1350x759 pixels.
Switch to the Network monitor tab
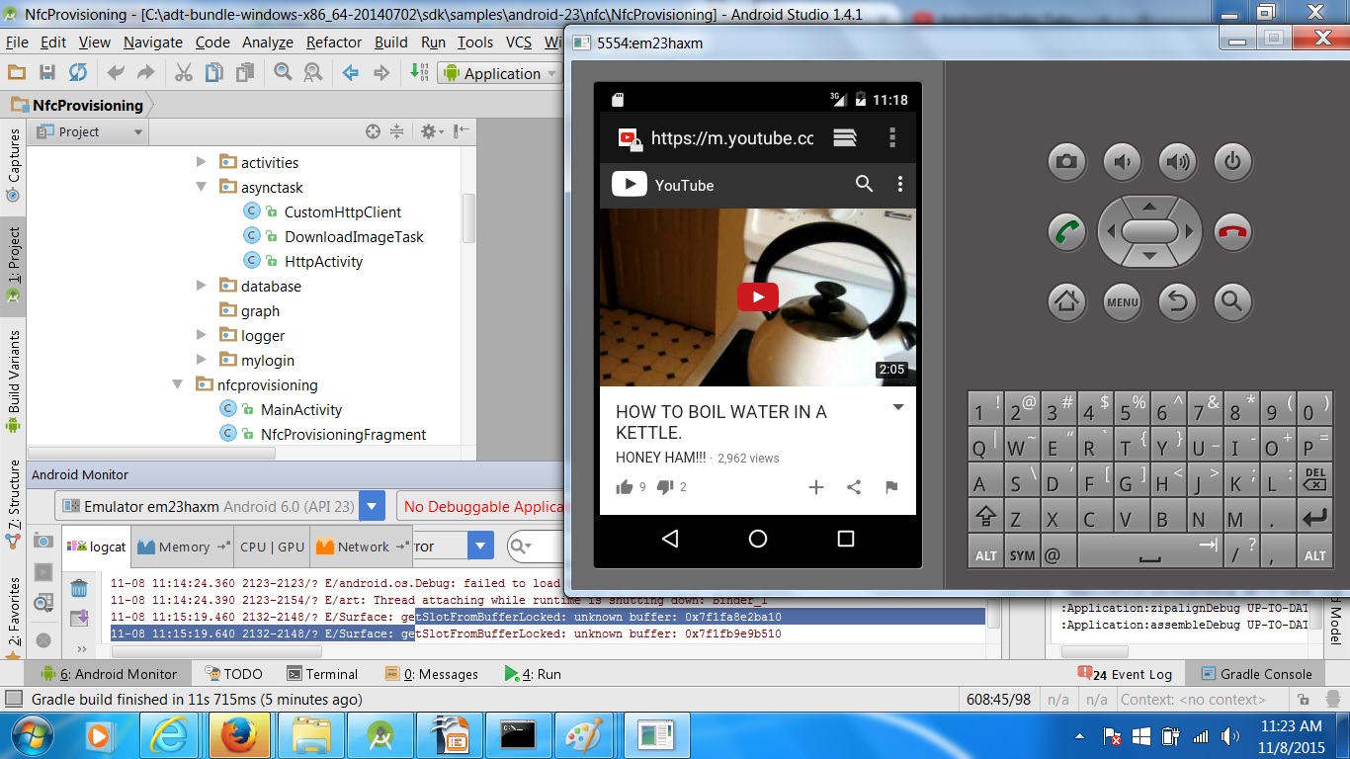363,547
